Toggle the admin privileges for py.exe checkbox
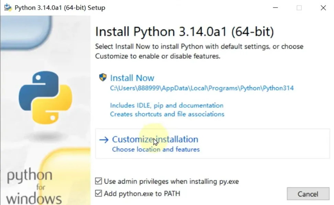Screen dimensions: 334x205 coord(99,181)
